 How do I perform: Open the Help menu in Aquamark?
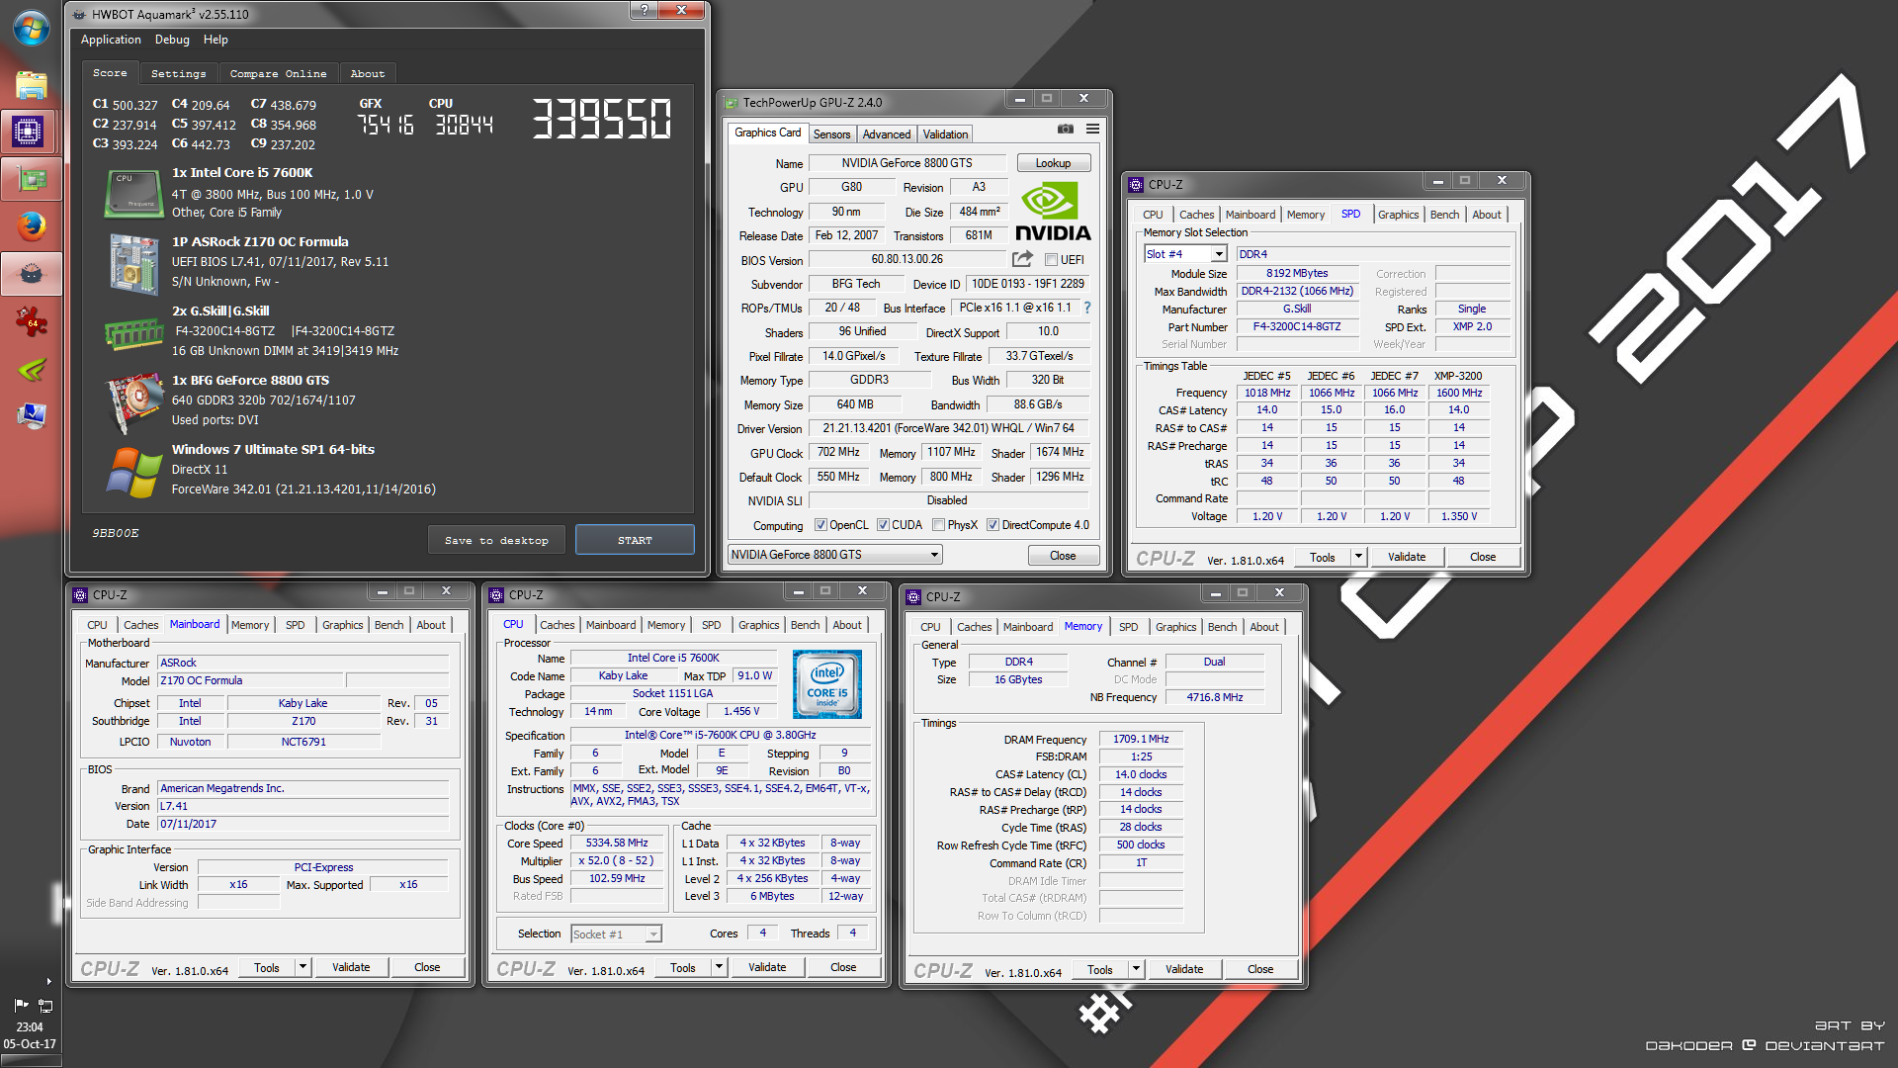tap(216, 40)
